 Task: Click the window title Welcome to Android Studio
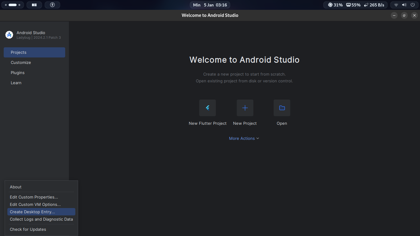(x=210, y=15)
